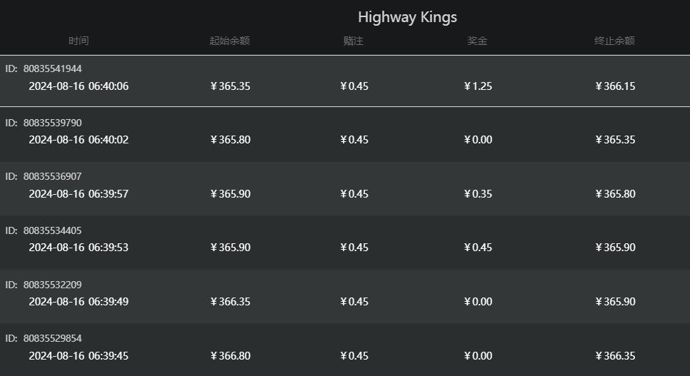
Task: Click the ¥366.80 starting balance
Action: [x=230, y=356]
